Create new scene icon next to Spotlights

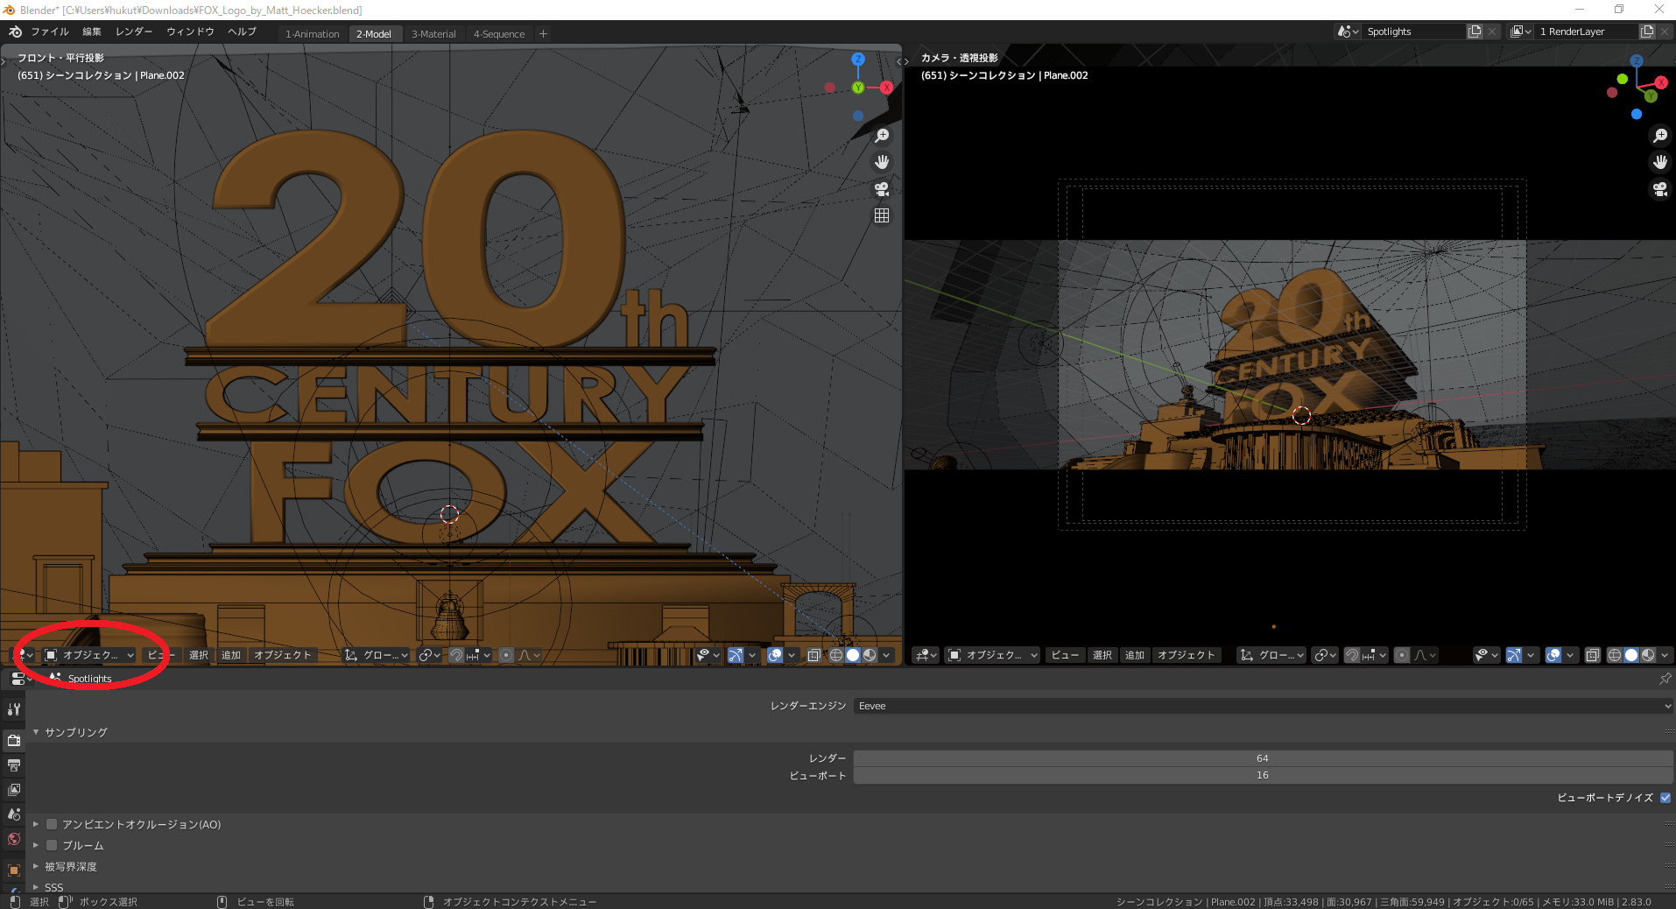[x=1475, y=32]
